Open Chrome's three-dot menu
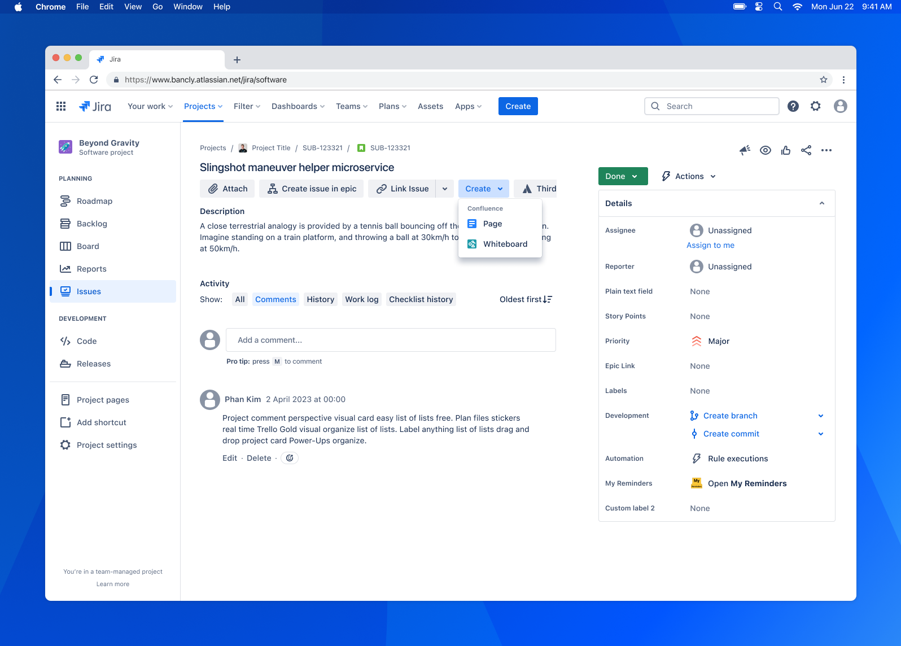 (x=843, y=80)
